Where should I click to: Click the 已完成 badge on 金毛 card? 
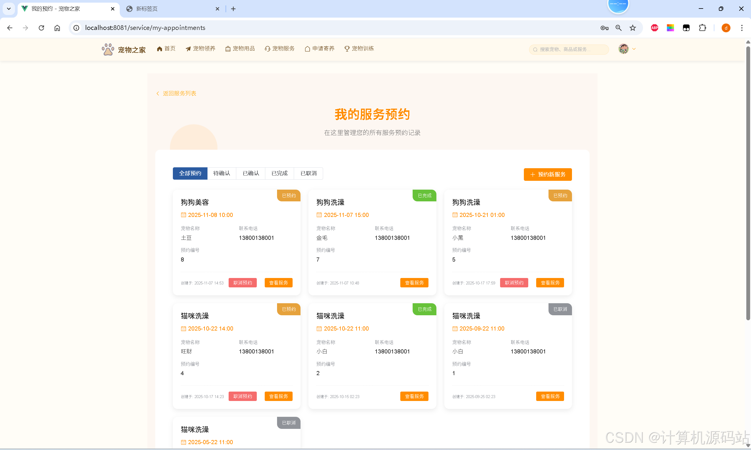pos(424,195)
